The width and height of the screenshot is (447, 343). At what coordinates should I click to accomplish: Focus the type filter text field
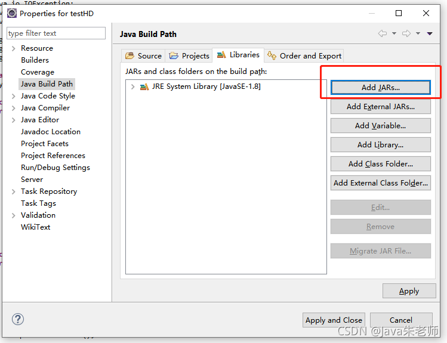point(56,33)
